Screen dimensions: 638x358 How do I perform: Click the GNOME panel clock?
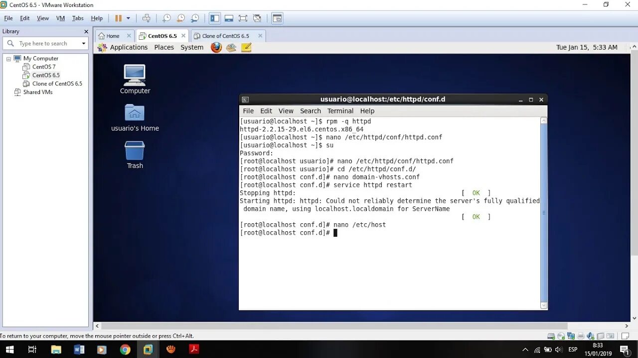click(587, 47)
